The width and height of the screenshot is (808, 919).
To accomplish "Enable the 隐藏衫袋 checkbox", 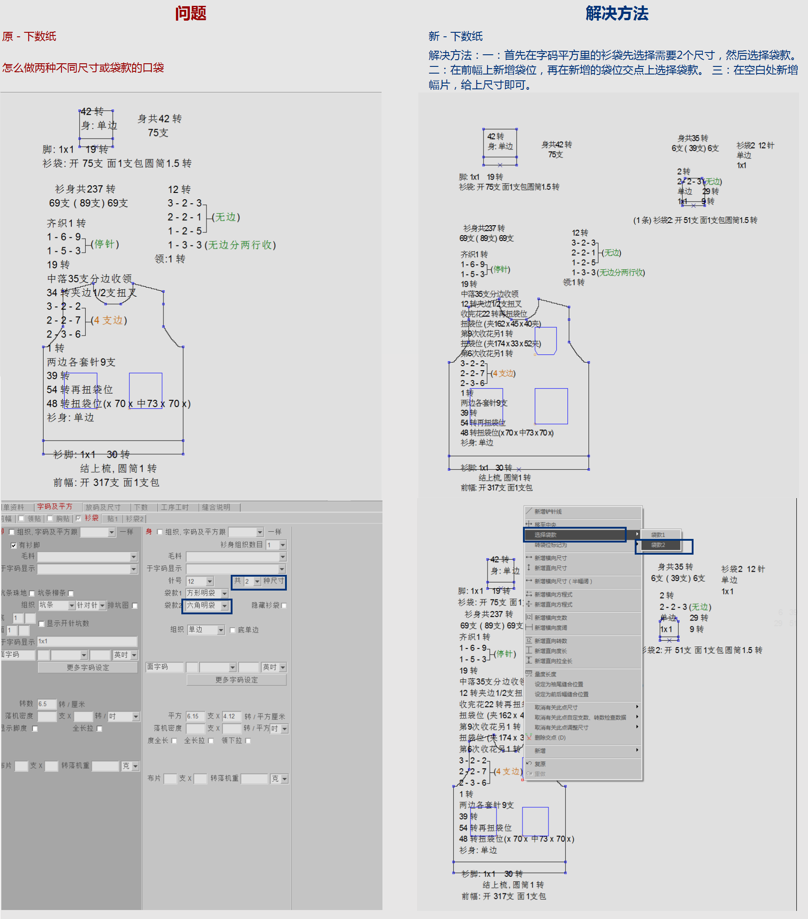I will pyautogui.click(x=284, y=606).
